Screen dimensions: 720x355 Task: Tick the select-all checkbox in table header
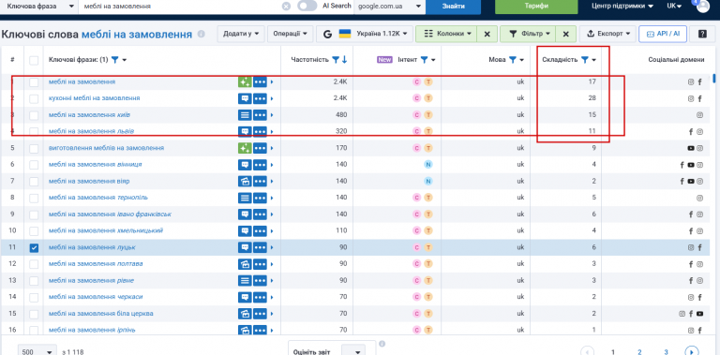[x=34, y=60]
